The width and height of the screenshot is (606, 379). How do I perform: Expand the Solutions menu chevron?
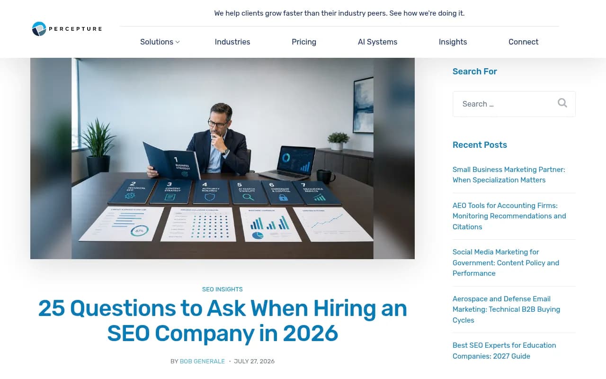[178, 42]
